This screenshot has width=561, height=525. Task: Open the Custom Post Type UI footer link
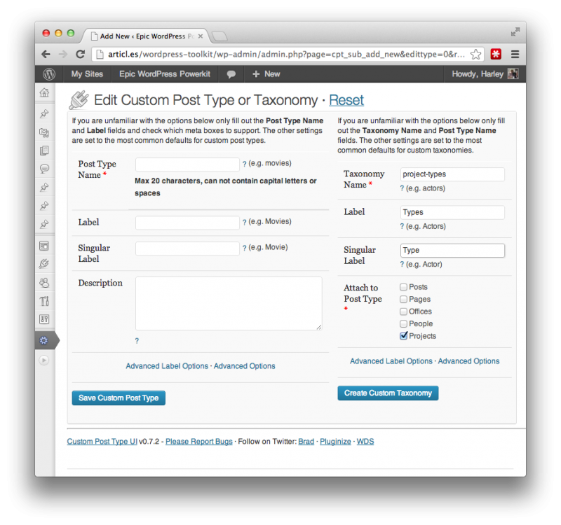[102, 442]
